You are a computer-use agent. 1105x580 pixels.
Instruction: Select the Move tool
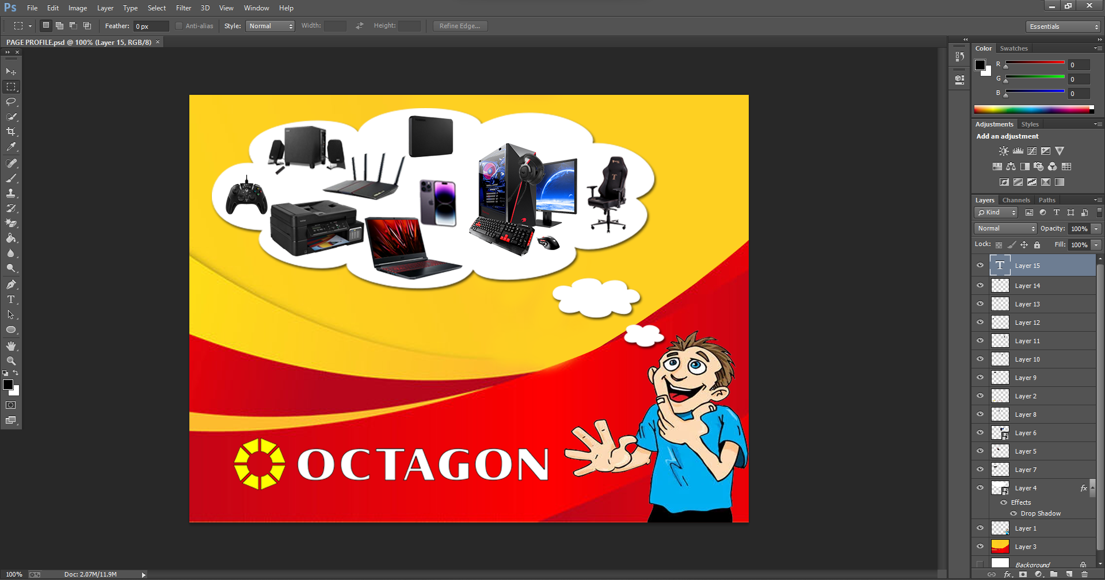(11, 71)
